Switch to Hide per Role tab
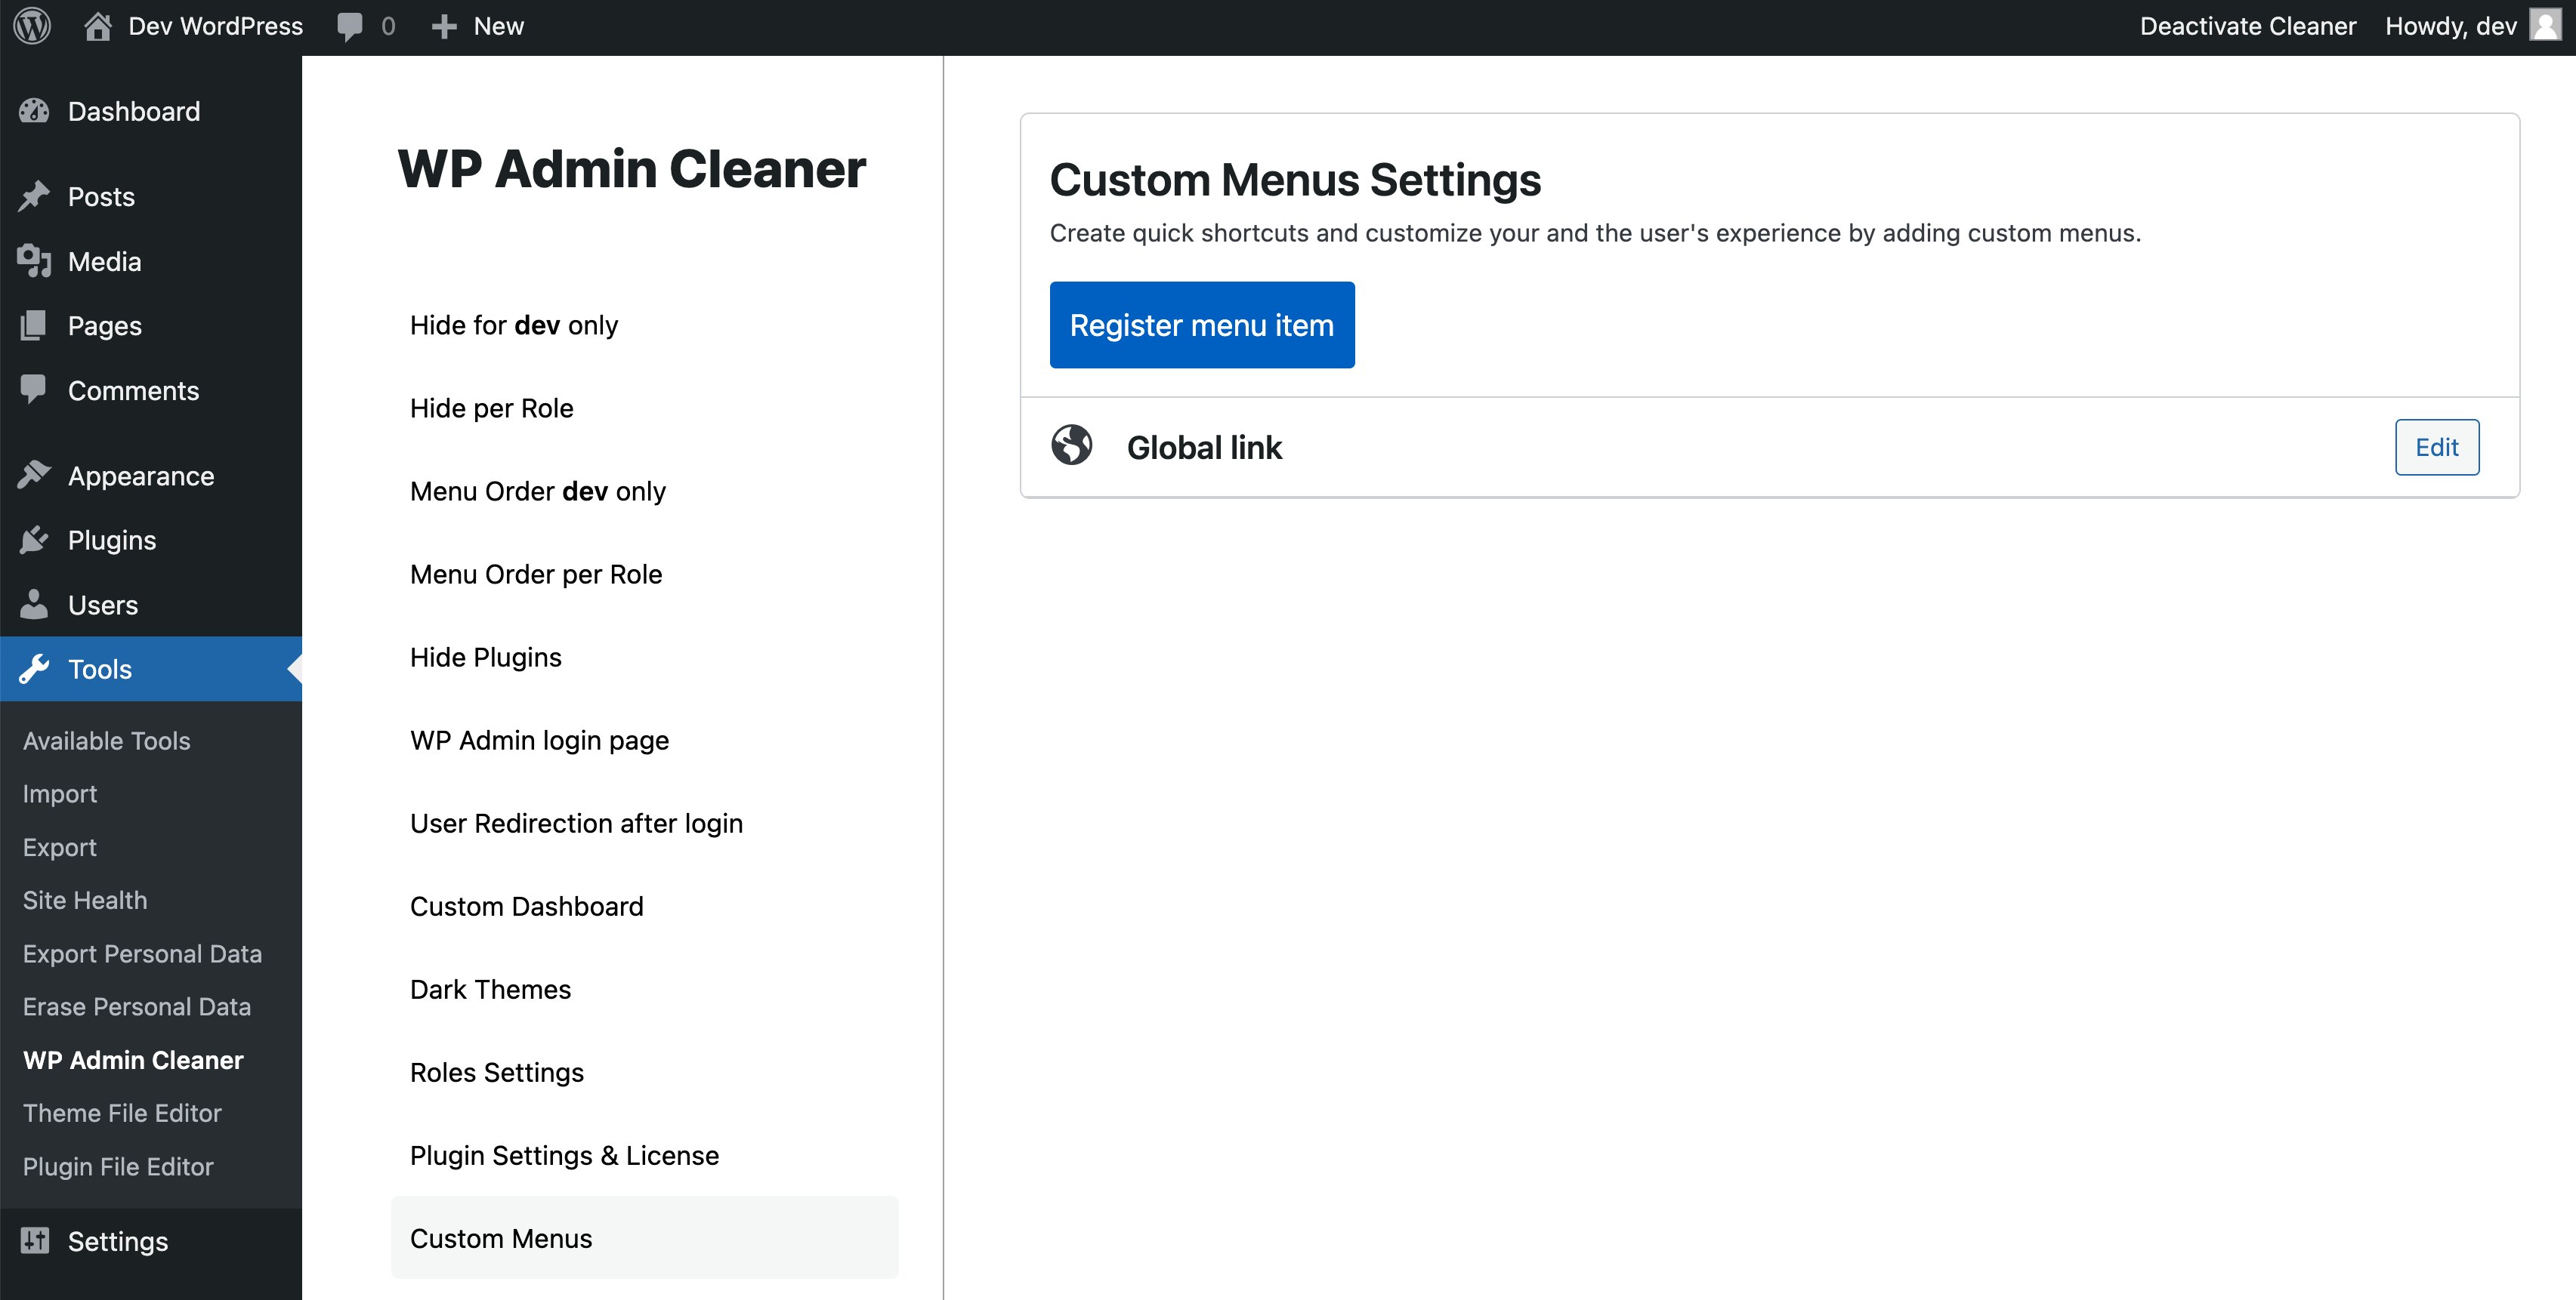Viewport: 2576px width, 1300px height. (492, 408)
